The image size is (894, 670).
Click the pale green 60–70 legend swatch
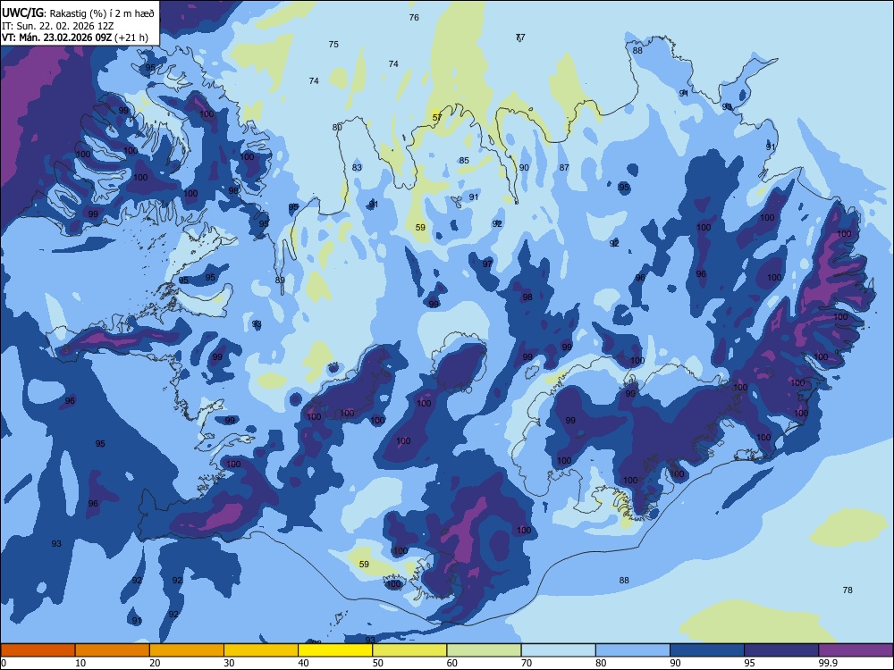coord(484,650)
